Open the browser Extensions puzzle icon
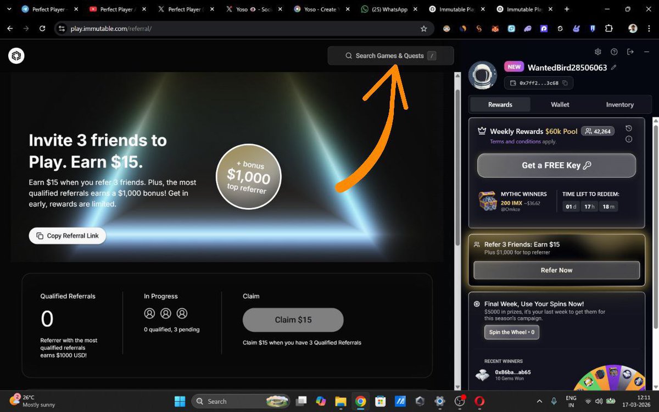The height and width of the screenshot is (412, 659). pos(609,29)
